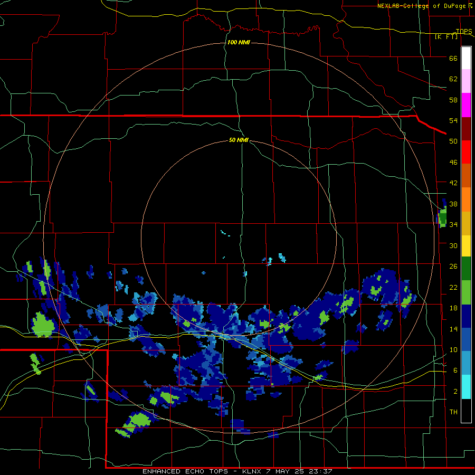Click the magenta legend swatch
475x475 pixels.
(x=466, y=105)
